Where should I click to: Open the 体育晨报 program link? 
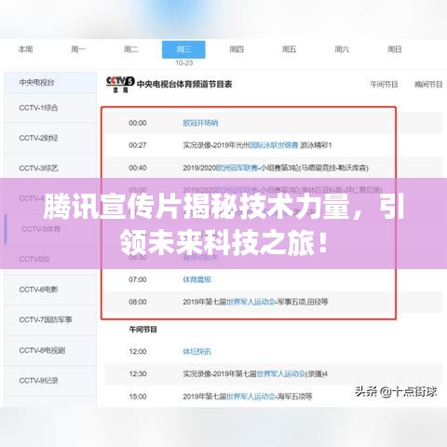(196, 279)
